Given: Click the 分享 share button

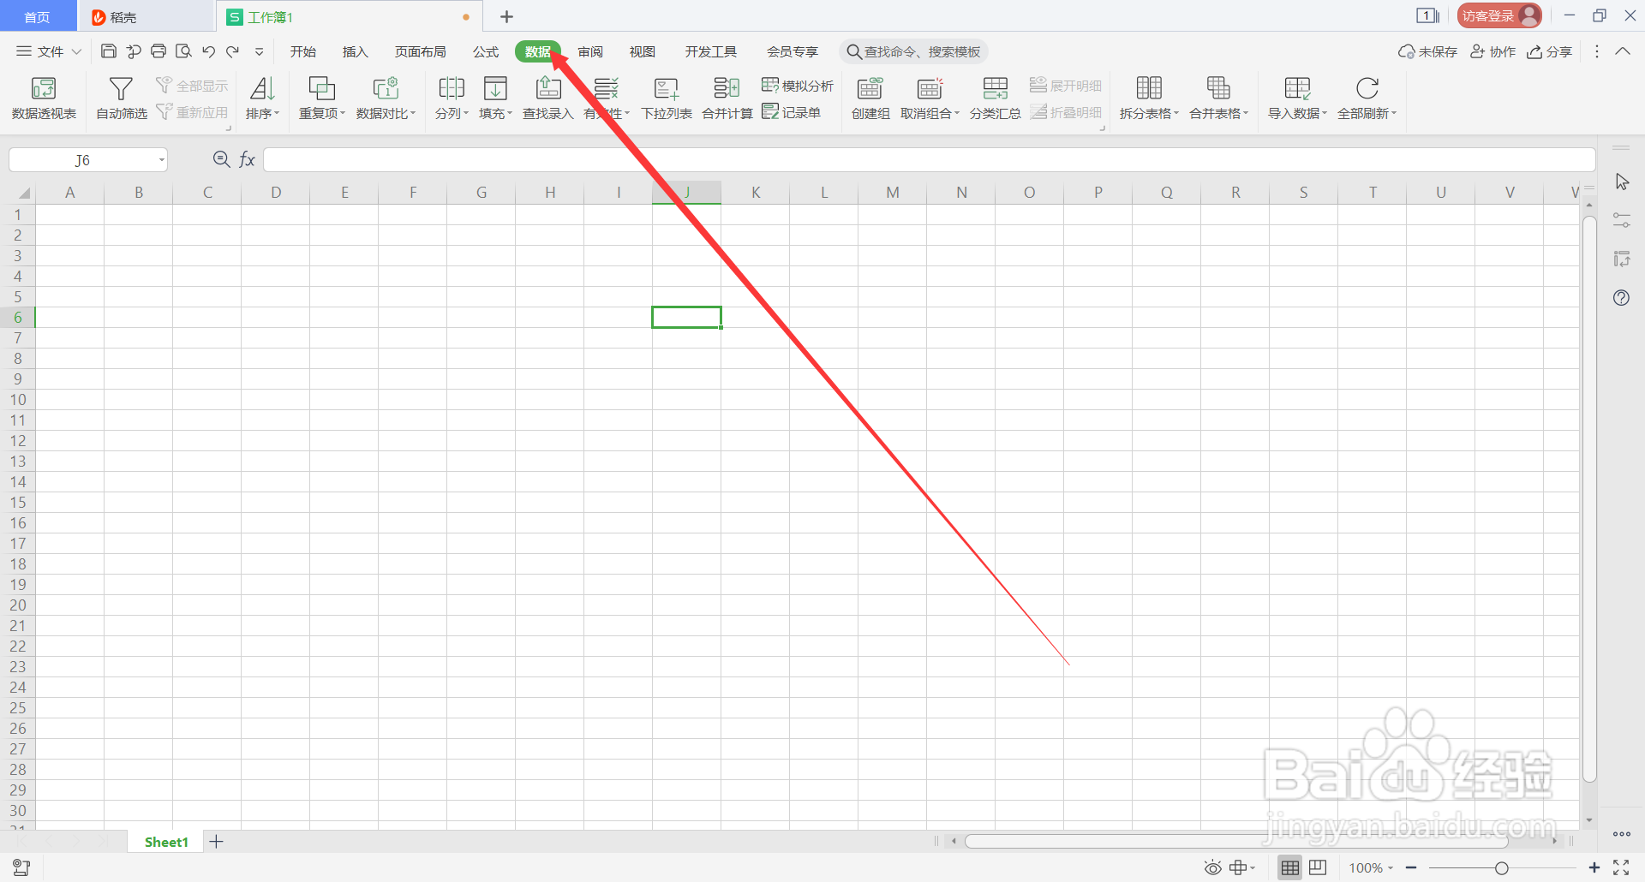Looking at the screenshot, I should point(1549,51).
